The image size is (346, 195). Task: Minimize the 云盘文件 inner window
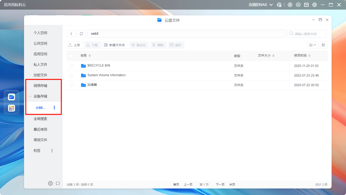tap(314, 20)
